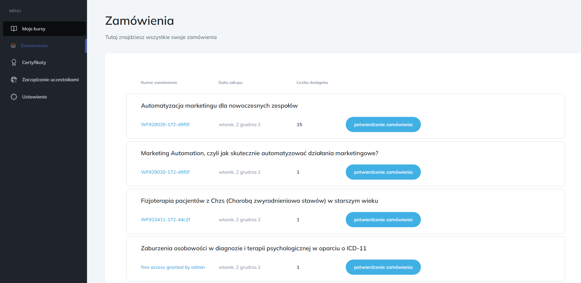
Task: Open order number link under Automatyzacja marketingu
Action: tap(165, 124)
